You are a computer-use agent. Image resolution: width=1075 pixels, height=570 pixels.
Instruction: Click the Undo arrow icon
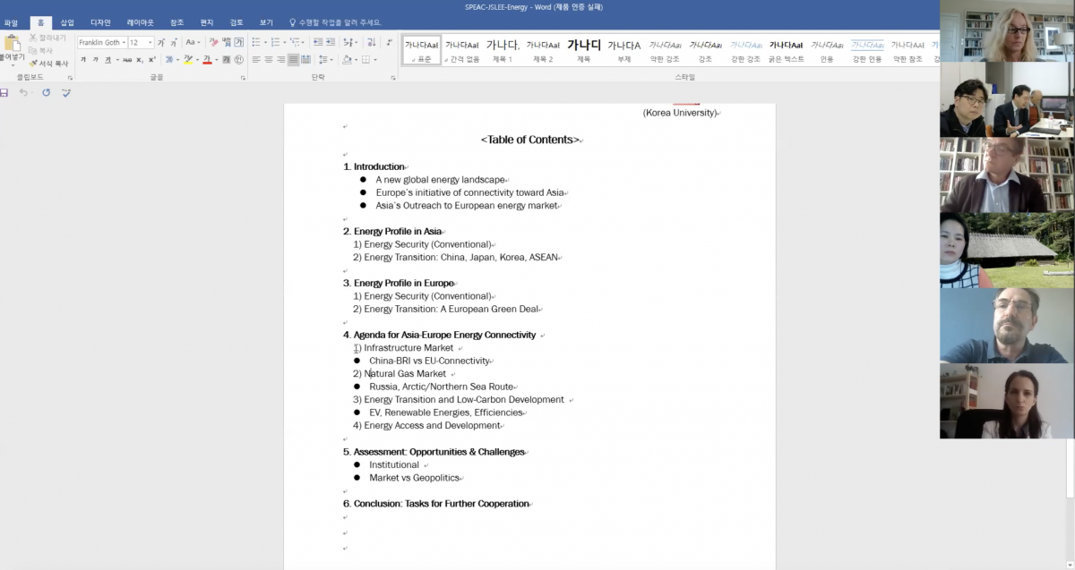tap(24, 92)
